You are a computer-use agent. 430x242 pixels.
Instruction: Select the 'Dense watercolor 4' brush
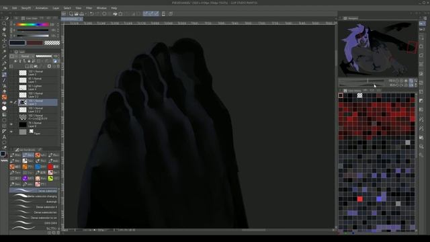pyautogui.click(x=34, y=207)
